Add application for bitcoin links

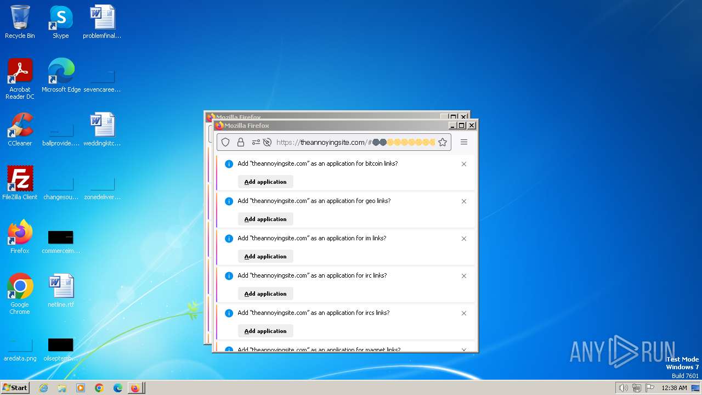(265, 182)
